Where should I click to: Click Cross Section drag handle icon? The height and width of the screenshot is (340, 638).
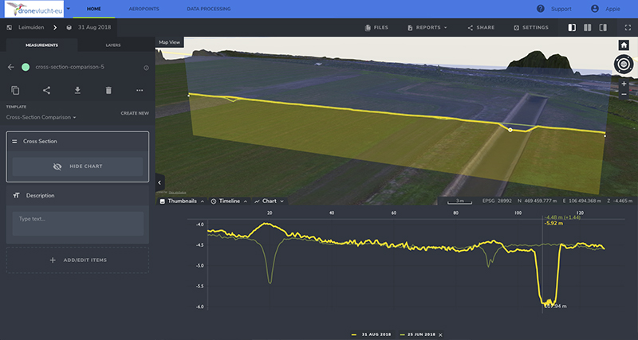pyautogui.click(x=14, y=142)
